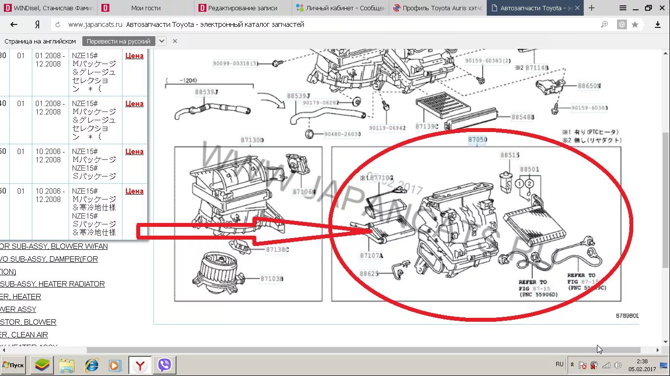This screenshot has height=376, width=670.
Task: Click part number 90119-06942 label
Action: click(x=387, y=128)
